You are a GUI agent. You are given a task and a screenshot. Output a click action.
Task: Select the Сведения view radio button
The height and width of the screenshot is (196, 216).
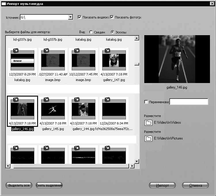(91, 32)
